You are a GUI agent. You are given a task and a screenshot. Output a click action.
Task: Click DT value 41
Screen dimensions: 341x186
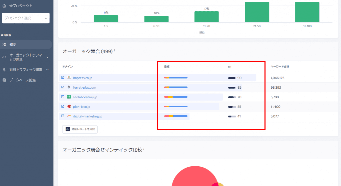point(239,116)
